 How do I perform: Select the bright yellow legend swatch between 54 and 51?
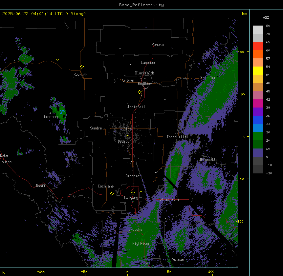click(258, 70)
